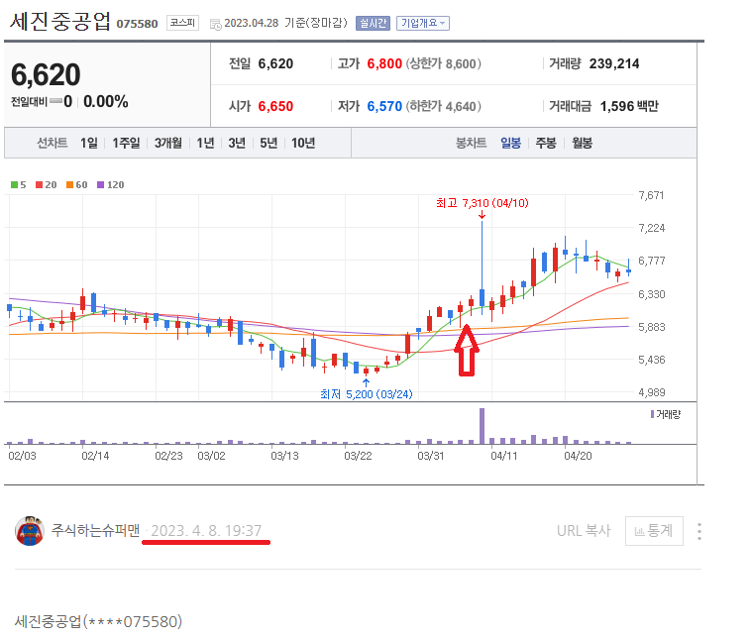
Task: Click the 최저 5,200 (03/24) low marker
Action: click(367, 394)
